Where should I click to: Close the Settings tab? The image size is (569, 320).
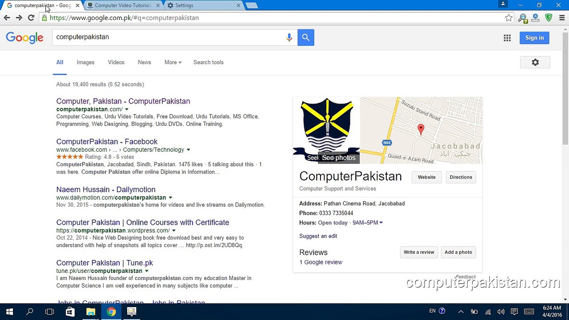(238, 5)
